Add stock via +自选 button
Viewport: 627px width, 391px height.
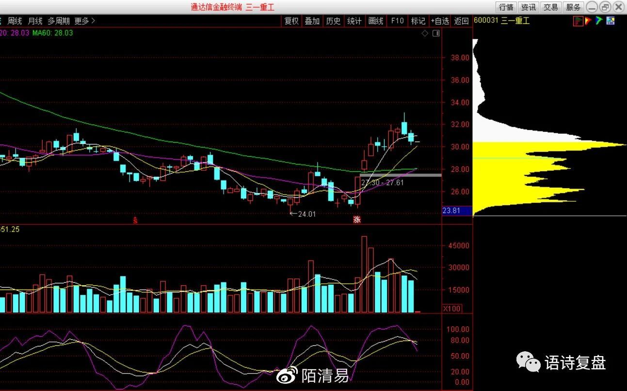[x=440, y=21]
